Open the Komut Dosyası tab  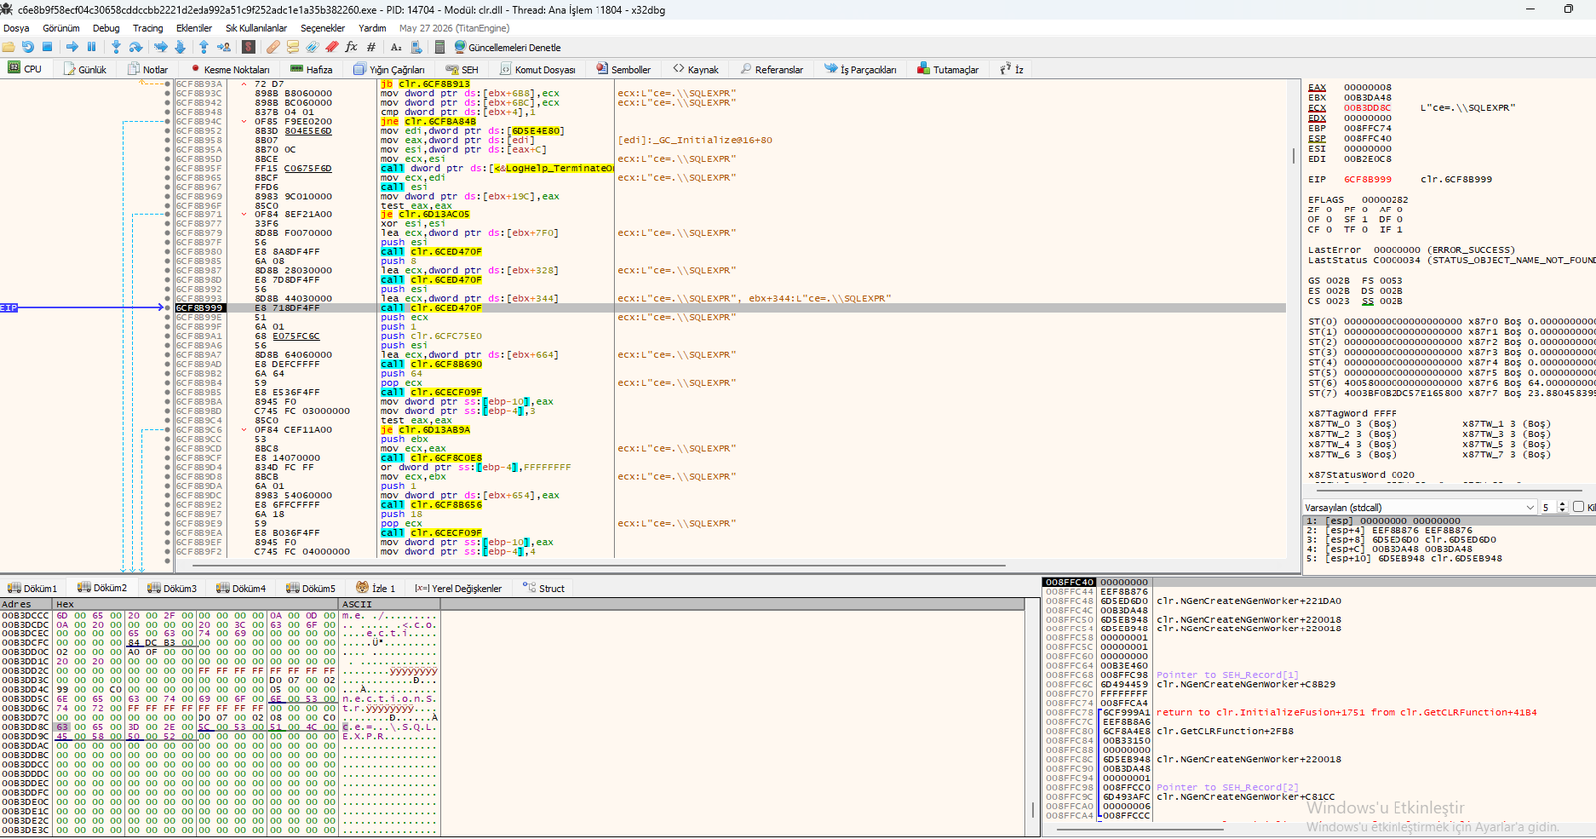(538, 69)
